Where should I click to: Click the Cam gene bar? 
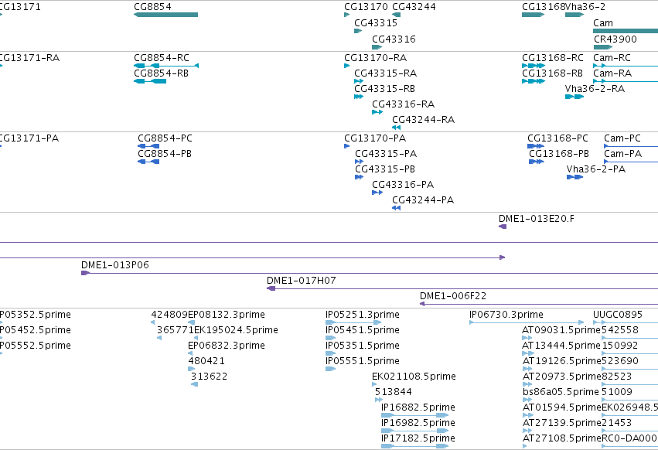click(x=626, y=31)
